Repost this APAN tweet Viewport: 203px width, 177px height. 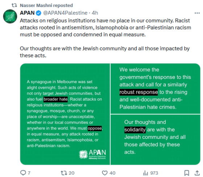pos(64,173)
